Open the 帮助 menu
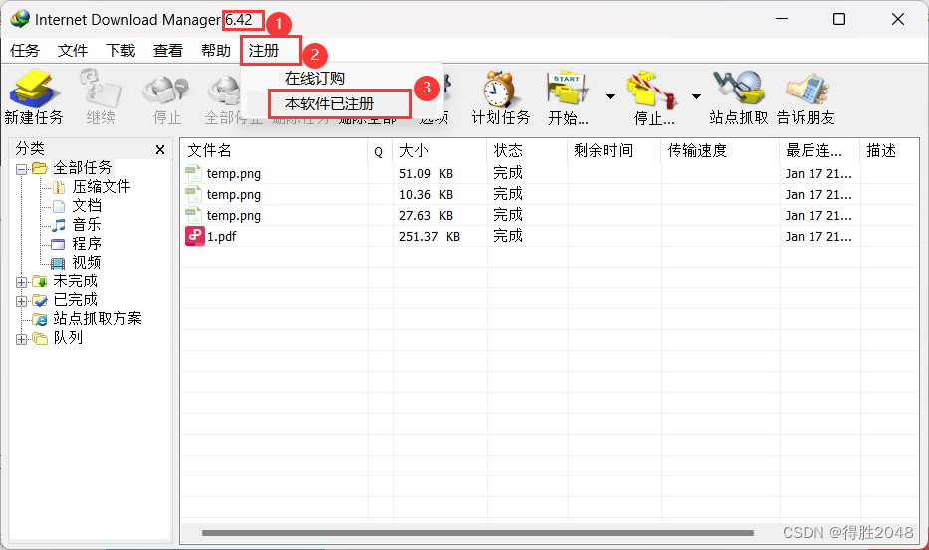This screenshot has width=929, height=550. [216, 51]
